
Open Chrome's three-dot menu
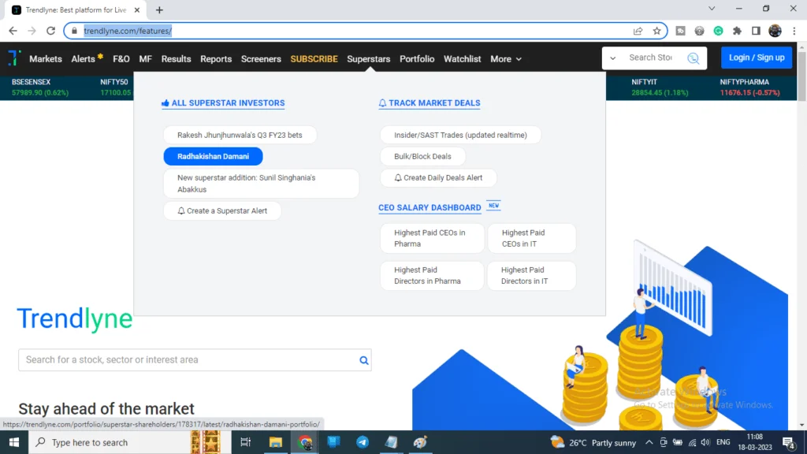pos(794,31)
